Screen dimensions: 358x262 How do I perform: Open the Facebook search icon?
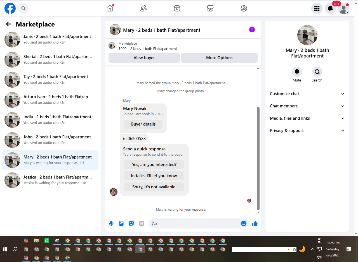pos(23,8)
